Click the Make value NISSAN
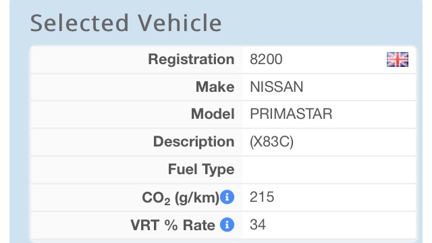 click(276, 87)
